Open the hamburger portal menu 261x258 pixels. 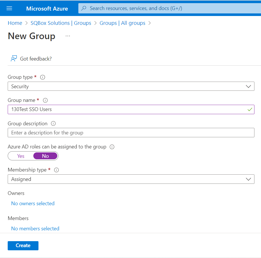click(x=9, y=8)
